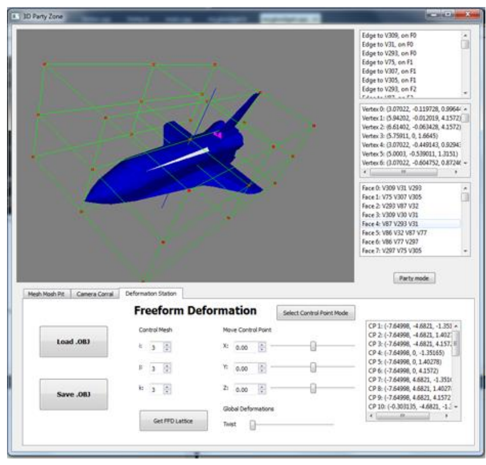Select 'Edge to V309, on F0' row
486x465 pixels.
point(411,35)
